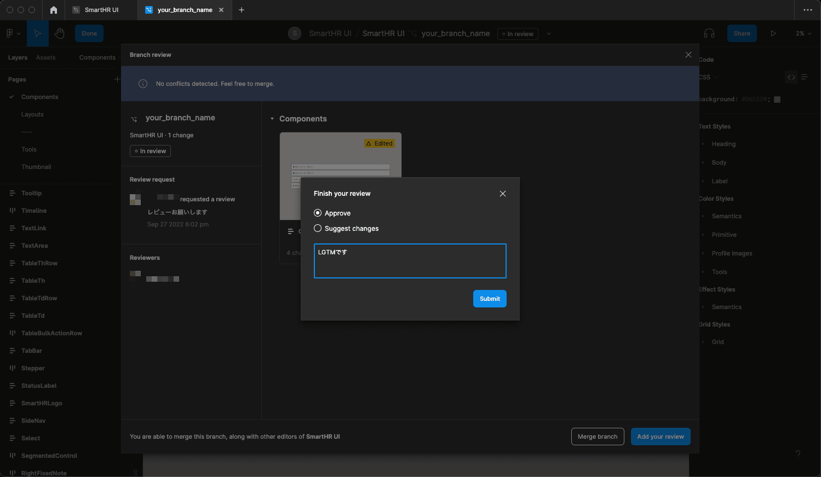Select the Hand tool

click(x=59, y=33)
